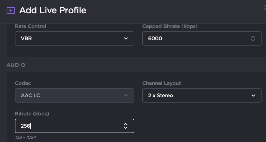Open the Rate Control dropdown showing VBR
The height and width of the screenshot is (142, 266).
coord(70,38)
